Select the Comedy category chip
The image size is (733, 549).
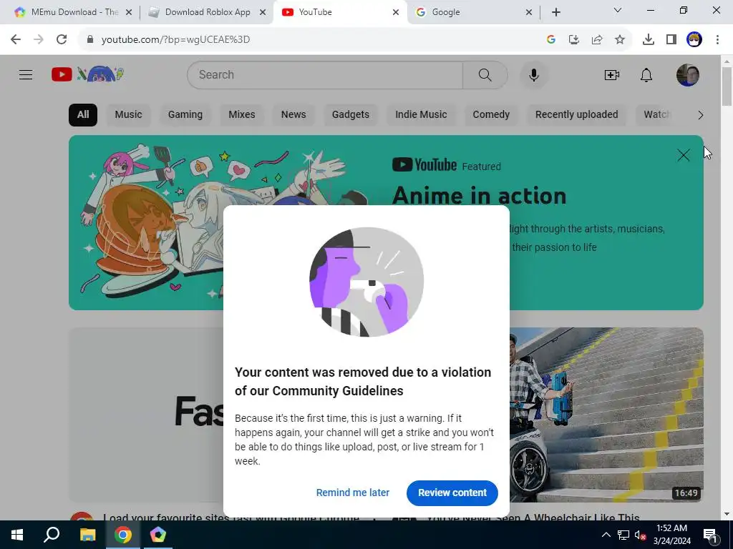tap(491, 115)
